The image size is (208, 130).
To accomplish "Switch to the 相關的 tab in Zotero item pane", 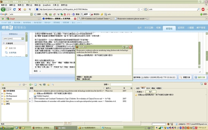I will click(159, 88).
